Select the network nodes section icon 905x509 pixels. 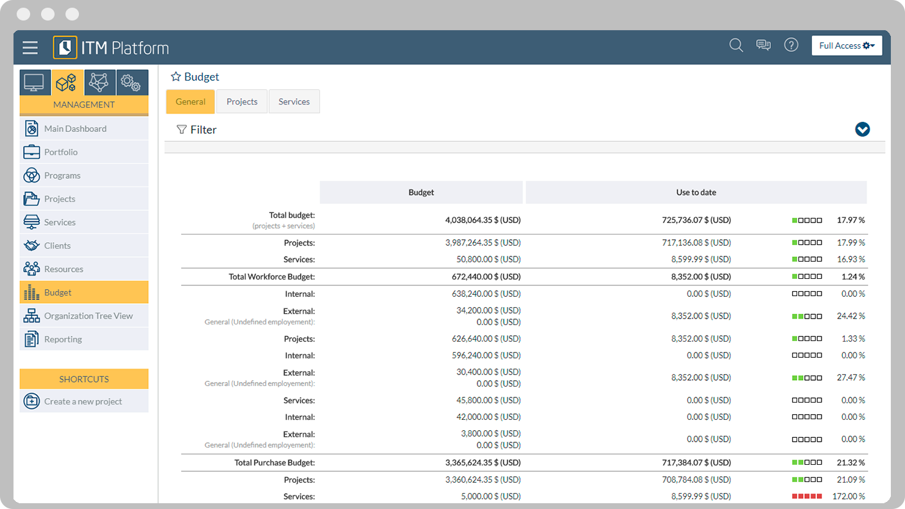tap(99, 83)
